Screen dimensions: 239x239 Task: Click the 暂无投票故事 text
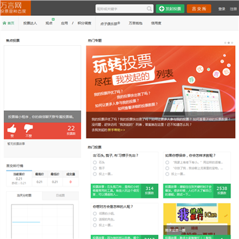coord(16,144)
